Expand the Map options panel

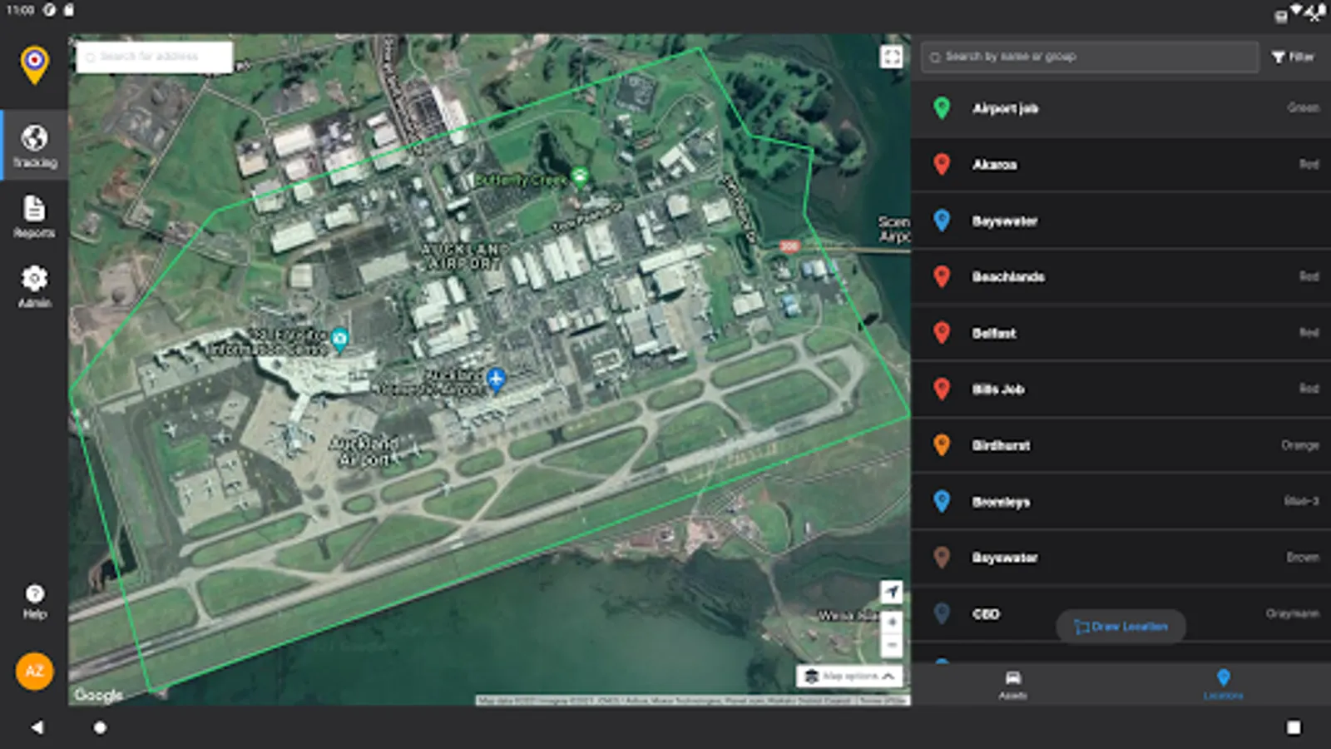[849, 676]
